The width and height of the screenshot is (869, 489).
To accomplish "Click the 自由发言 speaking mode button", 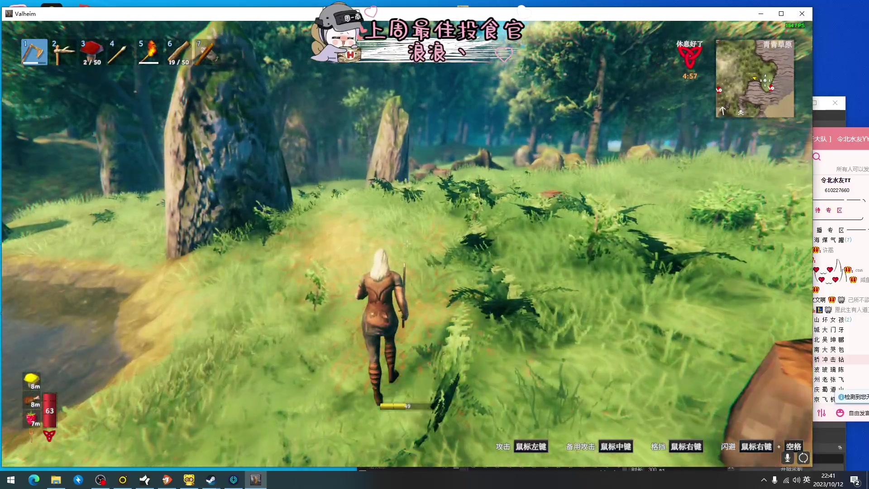I will tap(858, 413).
